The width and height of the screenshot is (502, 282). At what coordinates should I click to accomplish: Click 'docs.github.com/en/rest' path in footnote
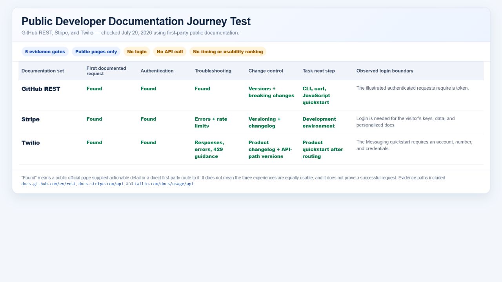point(49,184)
